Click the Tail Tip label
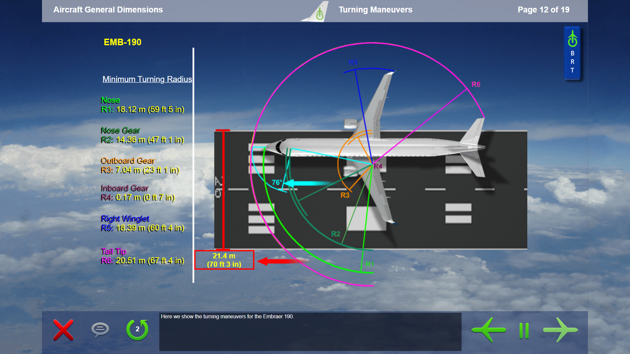The height and width of the screenshot is (354, 630). click(113, 251)
